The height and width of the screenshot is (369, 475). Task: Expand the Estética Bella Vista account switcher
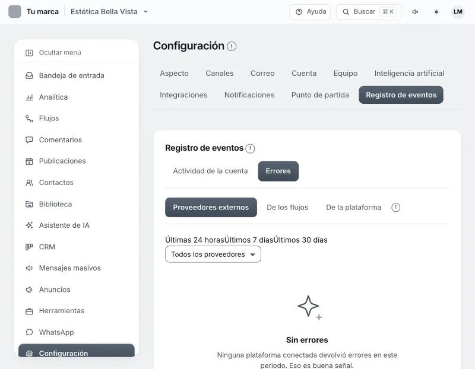(109, 12)
